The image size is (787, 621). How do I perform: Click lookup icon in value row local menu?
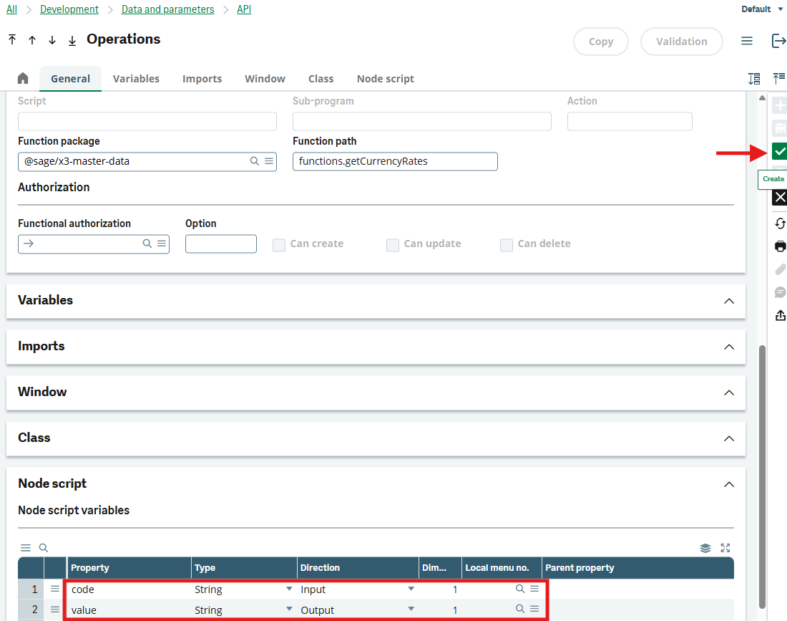520,608
